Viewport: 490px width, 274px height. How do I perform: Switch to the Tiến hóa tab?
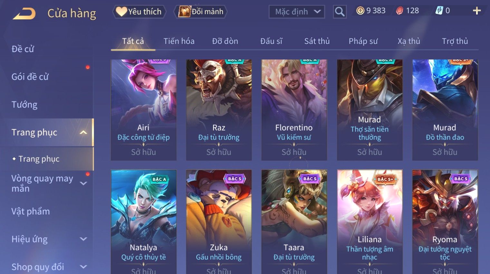pyautogui.click(x=179, y=41)
